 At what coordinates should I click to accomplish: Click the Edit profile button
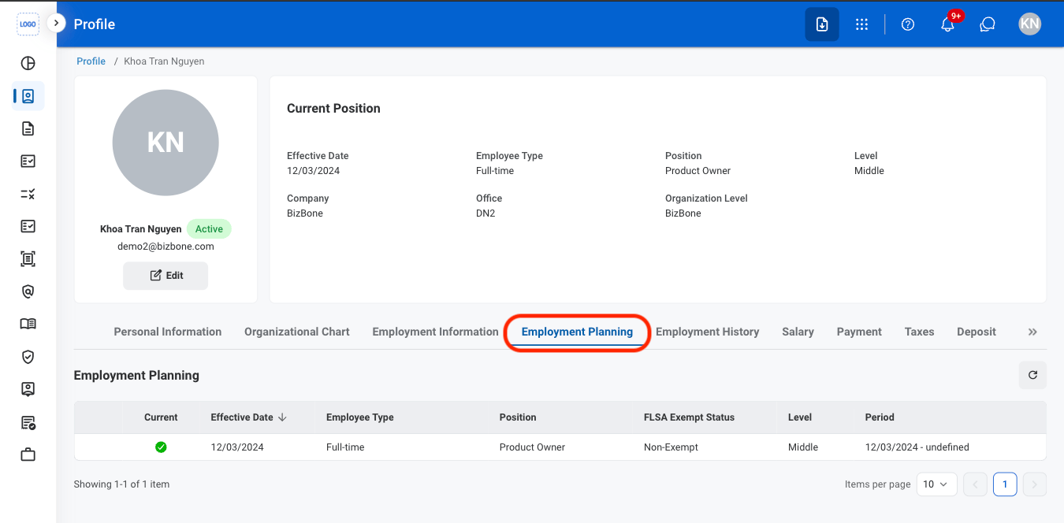pyautogui.click(x=166, y=276)
